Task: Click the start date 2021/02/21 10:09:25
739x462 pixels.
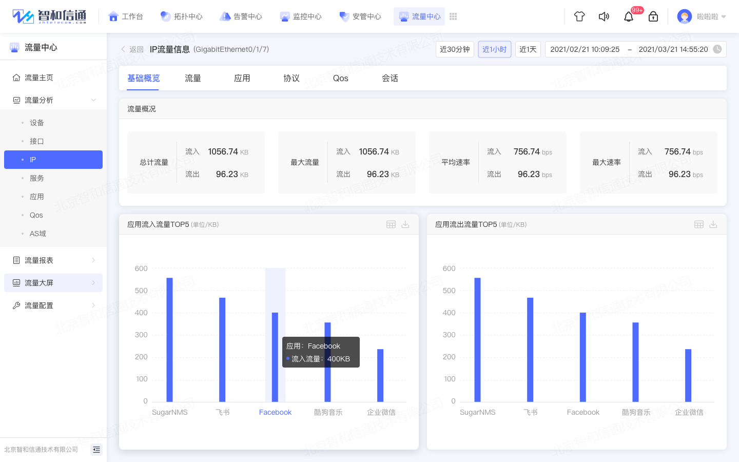Action: 585,49
